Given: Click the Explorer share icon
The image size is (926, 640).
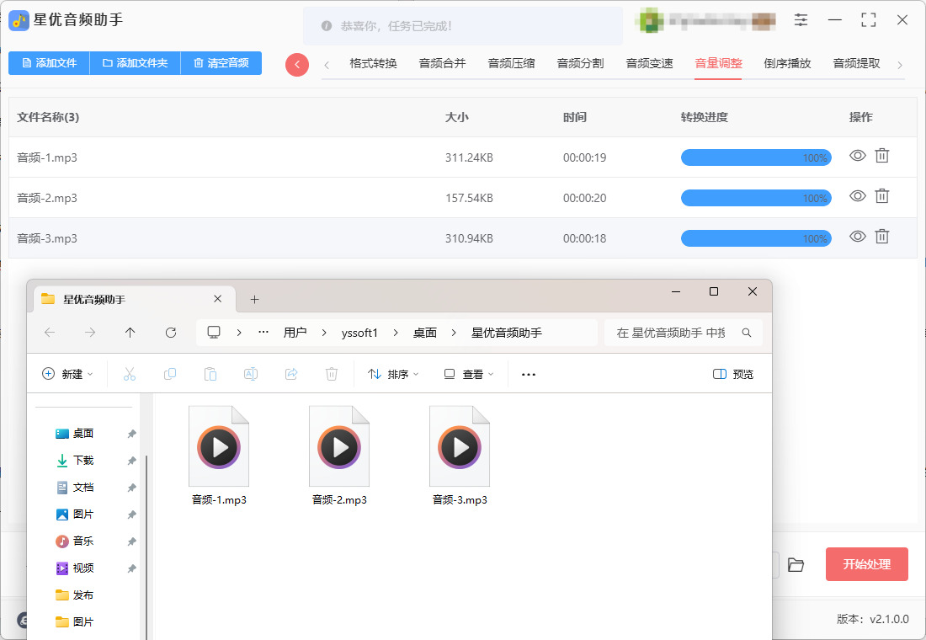Looking at the screenshot, I should point(291,374).
